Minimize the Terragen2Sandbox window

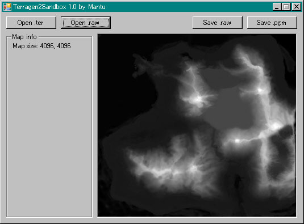pyautogui.click(x=277, y=7)
